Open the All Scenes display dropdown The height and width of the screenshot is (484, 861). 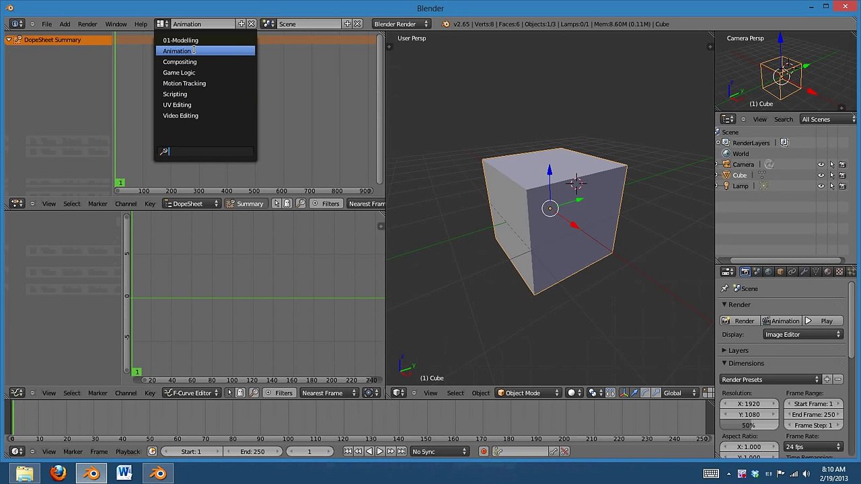pos(827,120)
